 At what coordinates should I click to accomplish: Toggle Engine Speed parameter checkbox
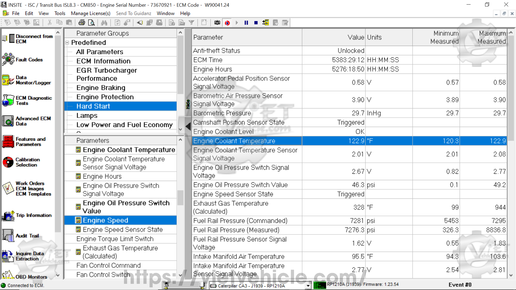tap(78, 220)
